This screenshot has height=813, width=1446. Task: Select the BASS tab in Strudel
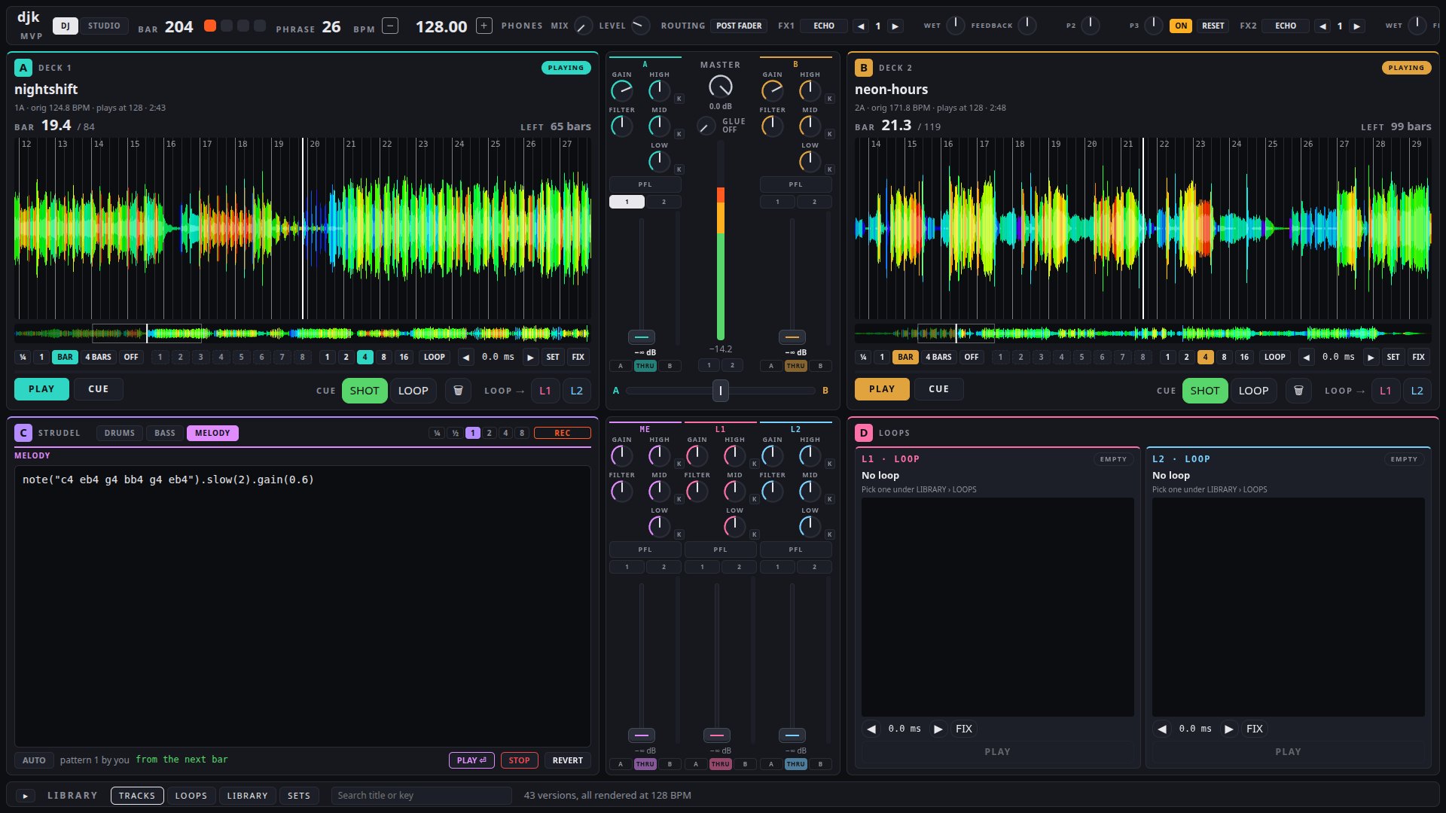165,433
